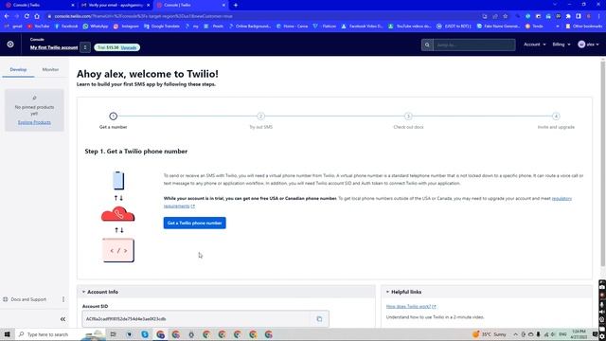Collapse the sidebar with double chevron
The image size is (606, 341).
coord(62,319)
